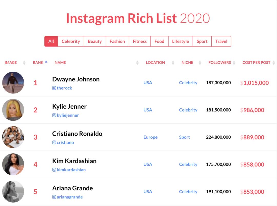The height and width of the screenshot is (206, 277).
Task: Toggle sort arrows for Name column
Action: (x=137, y=63)
